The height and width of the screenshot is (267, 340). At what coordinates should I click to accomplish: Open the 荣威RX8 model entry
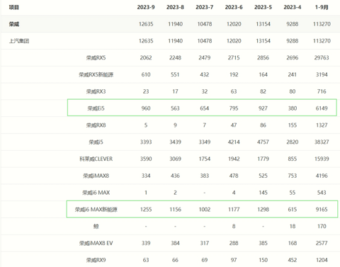pyautogui.click(x=96, y=125)
